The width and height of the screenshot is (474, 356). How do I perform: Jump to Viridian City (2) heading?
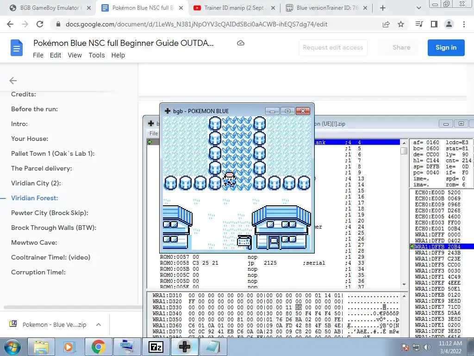pyautogui.click(x=36, y=183)
